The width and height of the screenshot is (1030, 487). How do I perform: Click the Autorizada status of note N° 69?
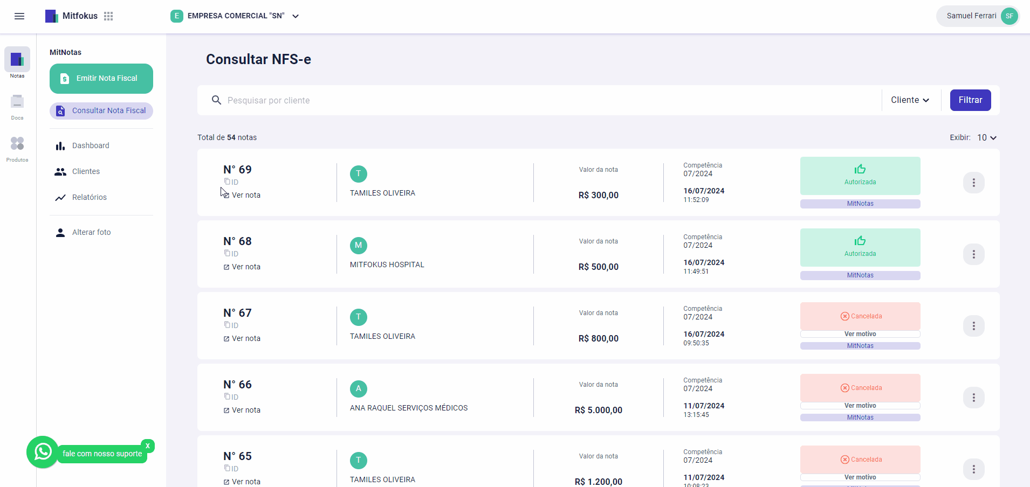coord(860,176)
